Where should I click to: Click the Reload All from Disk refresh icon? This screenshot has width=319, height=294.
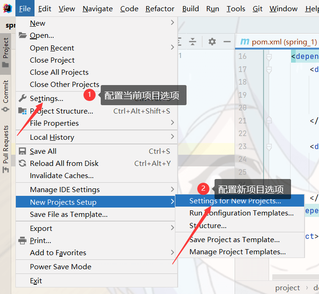[x=22, y=163]
